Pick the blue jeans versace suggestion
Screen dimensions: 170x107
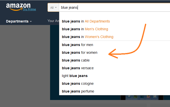(x=78, y=68)
